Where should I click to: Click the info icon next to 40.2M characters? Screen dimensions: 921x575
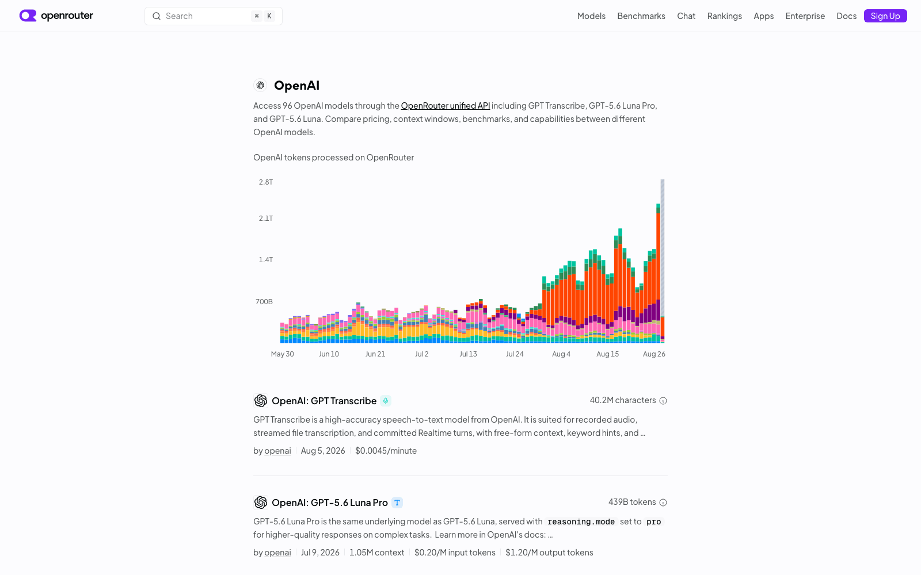[663, 401]
